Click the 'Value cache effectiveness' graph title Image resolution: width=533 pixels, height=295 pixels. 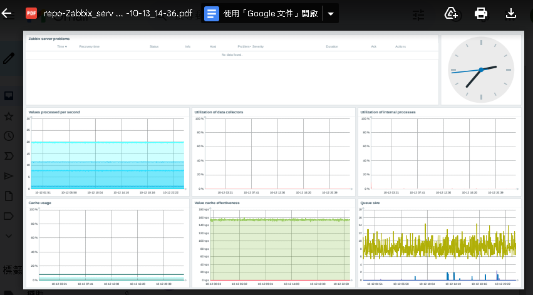217,203
